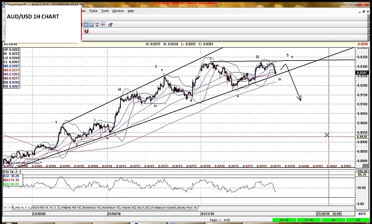Click the 12/28/09 date axis label
Viewport: 372px width, 224px height.
point(39,214)
